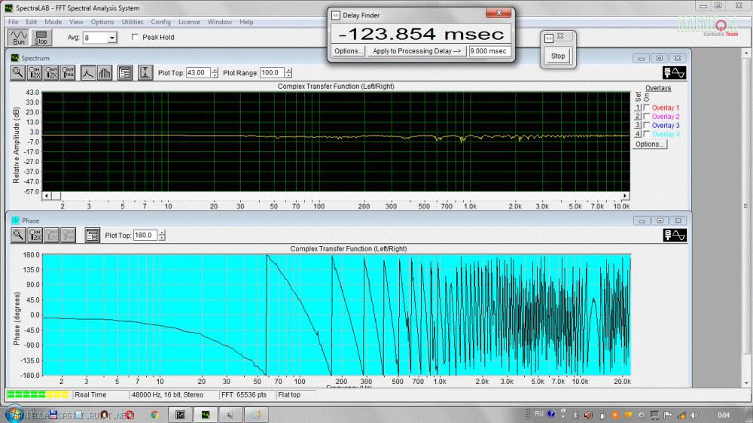The image size is (753, 423).
Task: Increase Plot Range spinner up arrow
Action: 288,70
